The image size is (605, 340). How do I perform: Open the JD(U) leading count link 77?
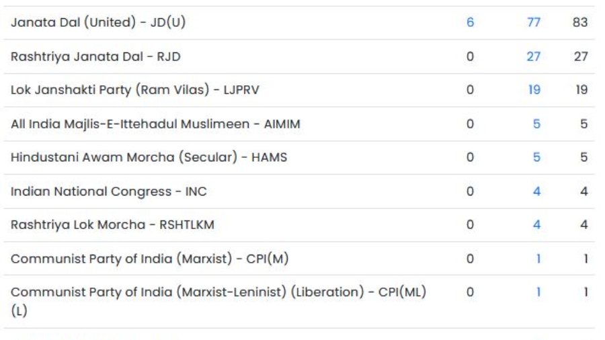click(x=536, y=22)
